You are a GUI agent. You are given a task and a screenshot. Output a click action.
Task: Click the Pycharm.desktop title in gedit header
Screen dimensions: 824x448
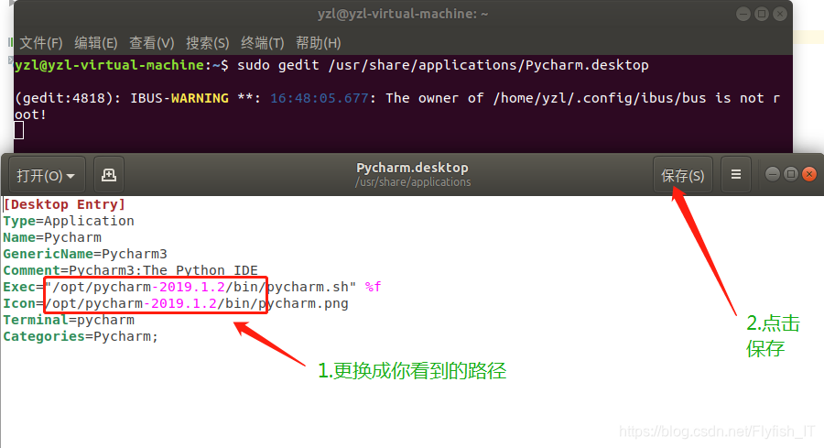[412, 168]
